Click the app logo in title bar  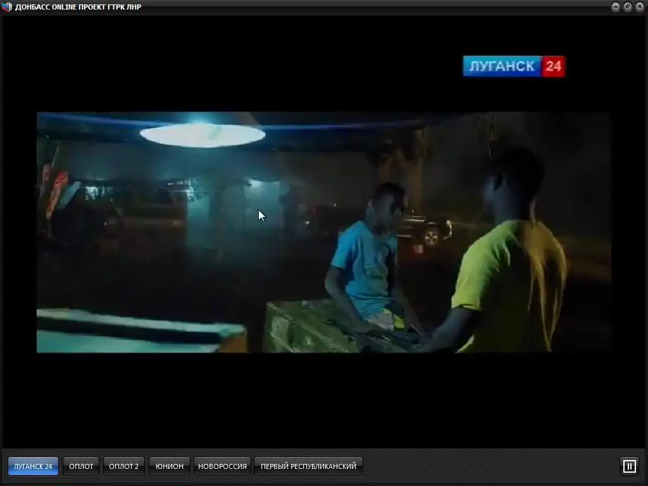tap(7, 6)
